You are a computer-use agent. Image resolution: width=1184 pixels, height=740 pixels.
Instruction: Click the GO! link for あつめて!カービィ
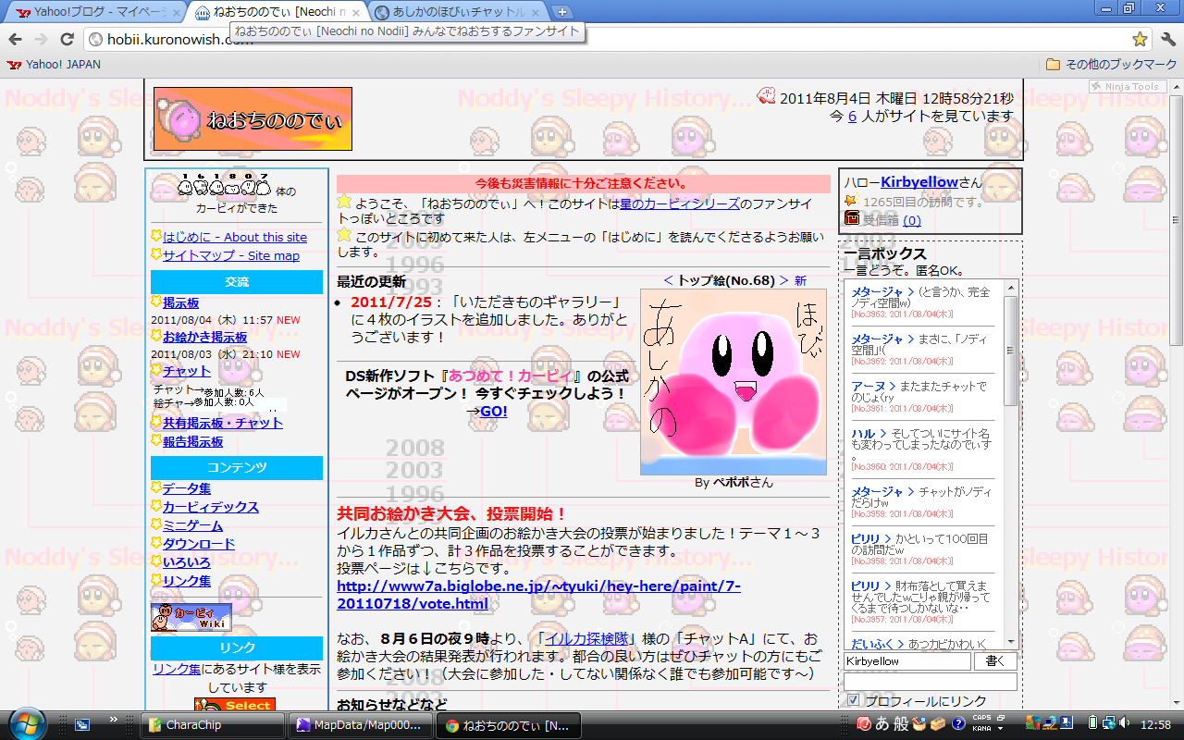pyautogui.click(x=493, y=411)
